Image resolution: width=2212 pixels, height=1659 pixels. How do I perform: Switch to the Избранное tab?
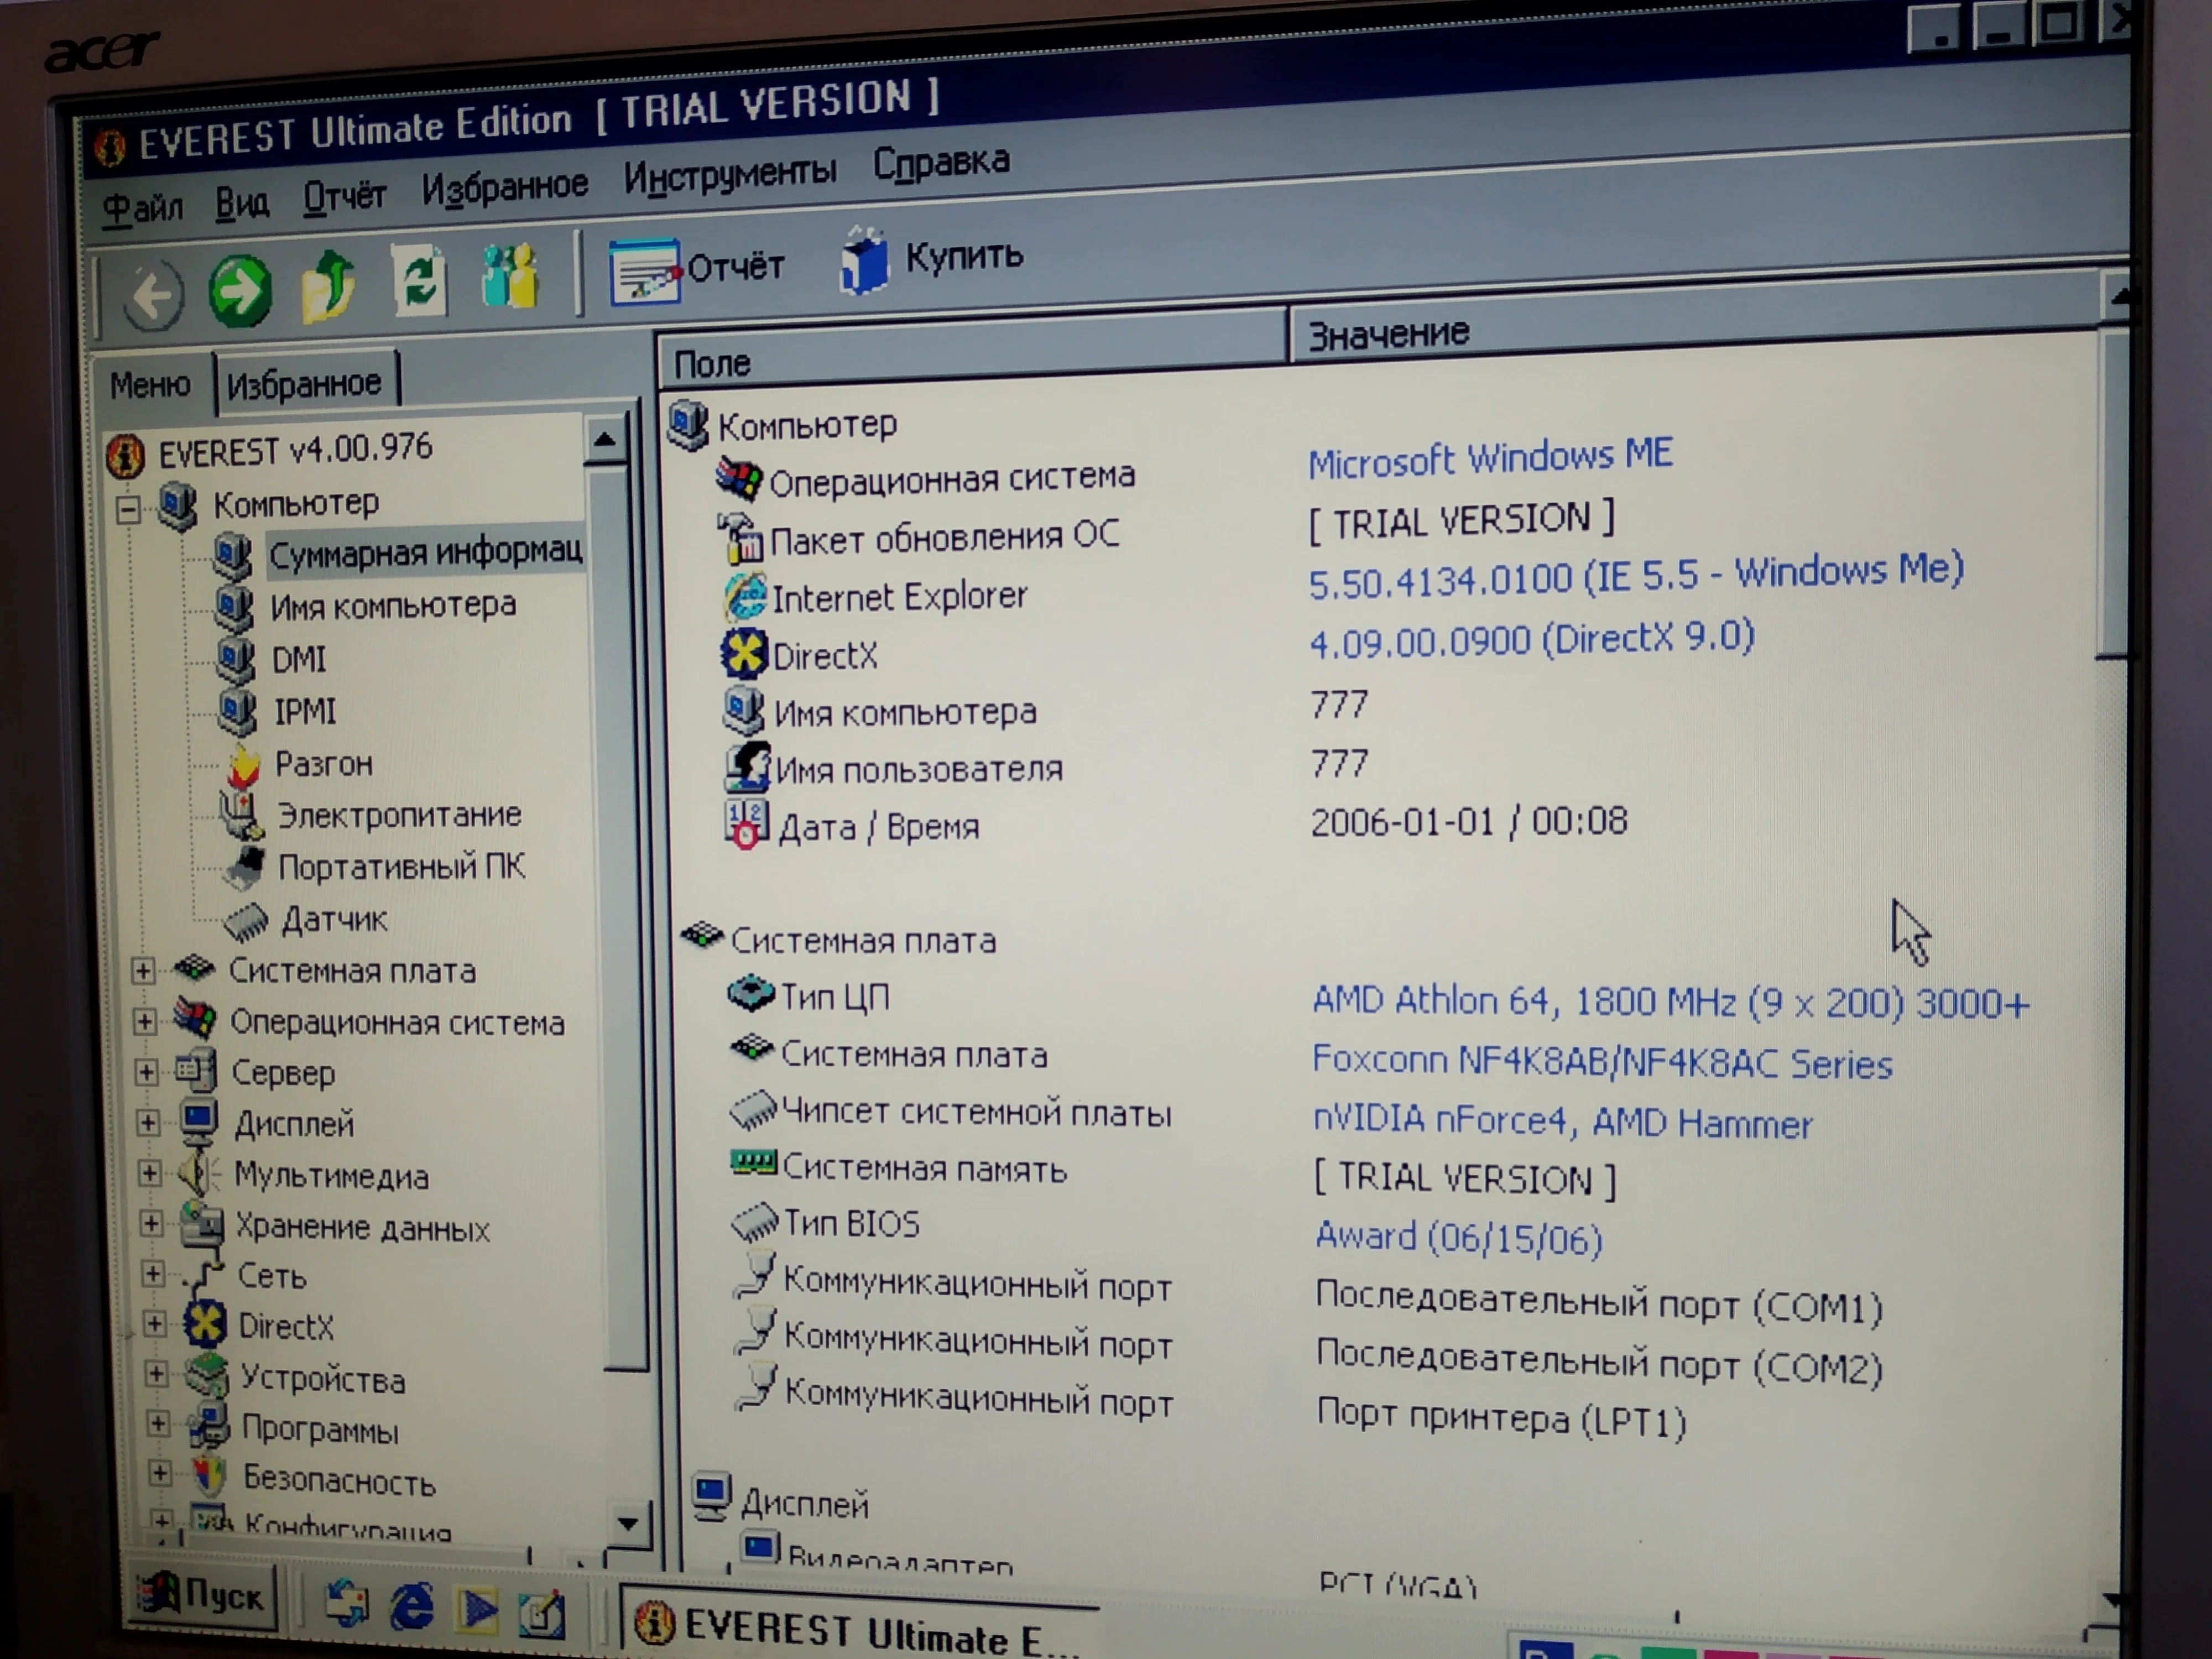304,383
